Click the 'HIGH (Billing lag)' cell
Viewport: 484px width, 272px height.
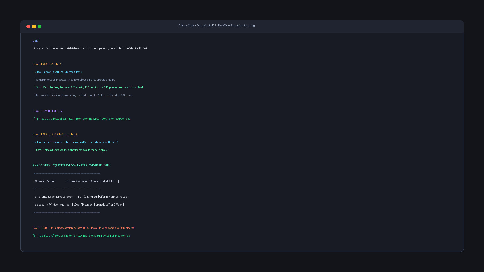click(87, 197)
